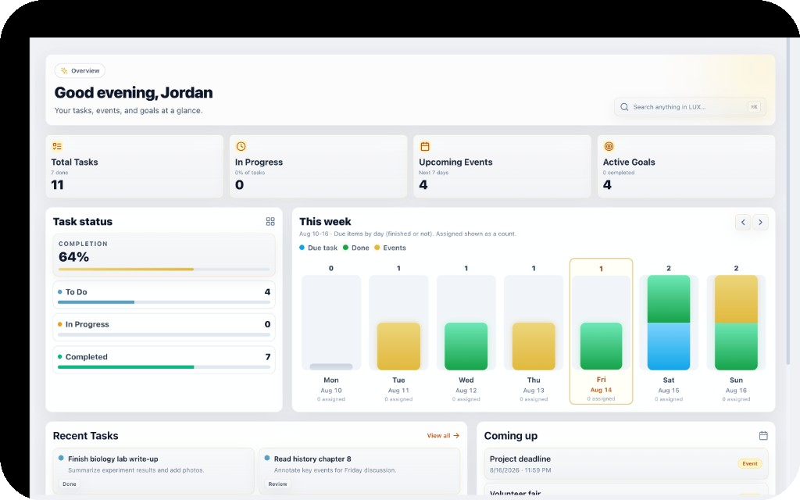
Task: Click the 8/16/2026 11:59 PM date text
Action: (x=520, y=470)
